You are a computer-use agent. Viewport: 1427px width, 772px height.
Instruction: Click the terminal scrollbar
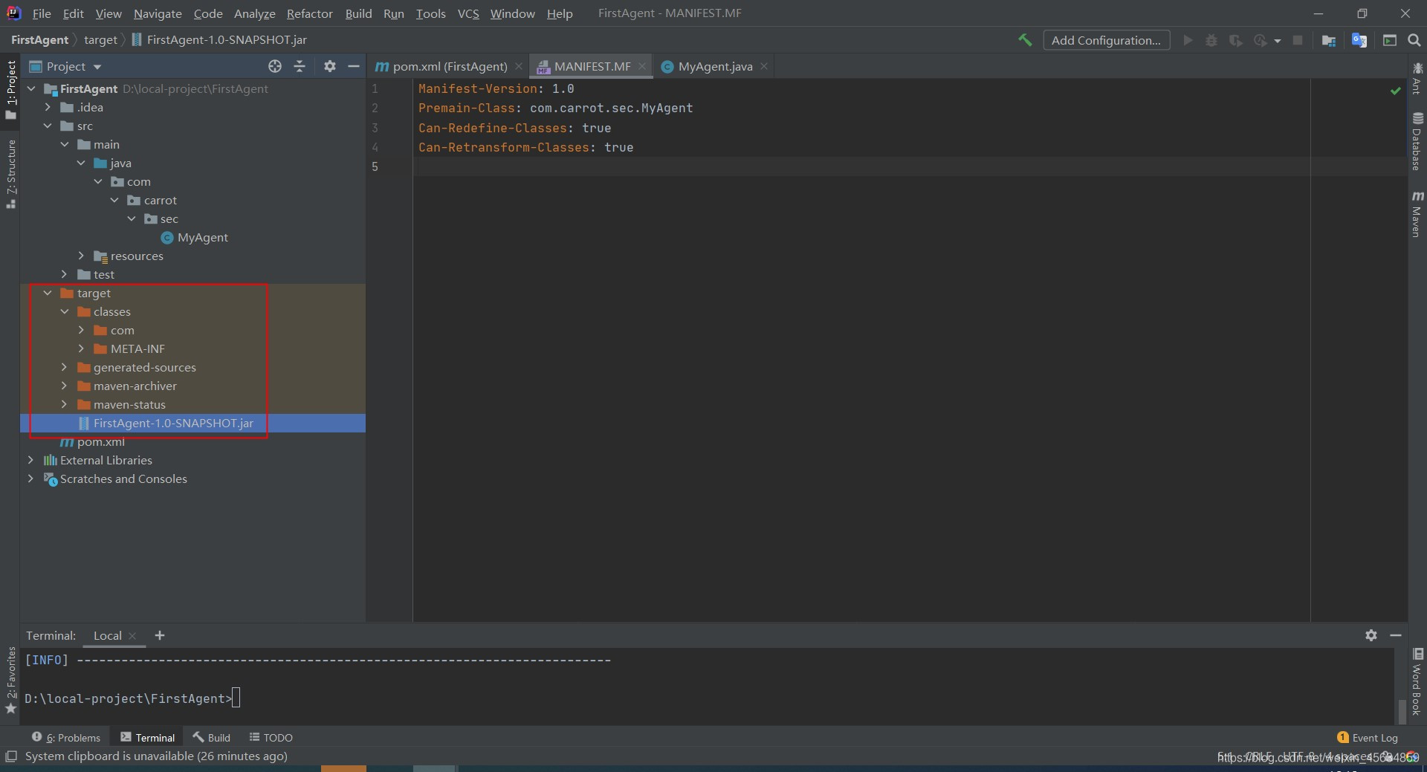[x=1402, y=710]
